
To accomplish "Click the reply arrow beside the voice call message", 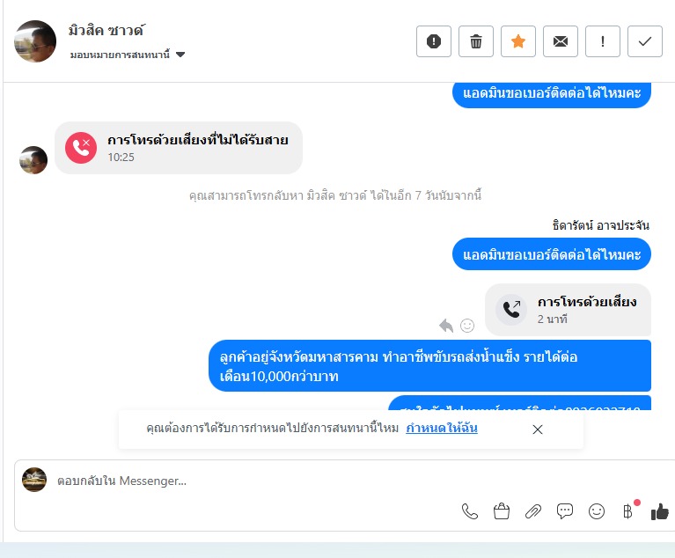I will 446,326.
